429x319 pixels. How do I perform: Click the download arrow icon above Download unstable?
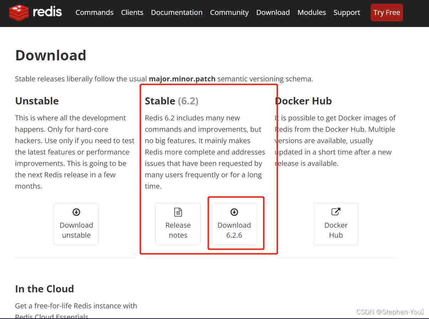coord(76,212)
